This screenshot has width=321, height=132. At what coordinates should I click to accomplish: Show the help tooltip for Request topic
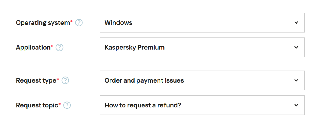pyautogui.click(x=67, y=105)
